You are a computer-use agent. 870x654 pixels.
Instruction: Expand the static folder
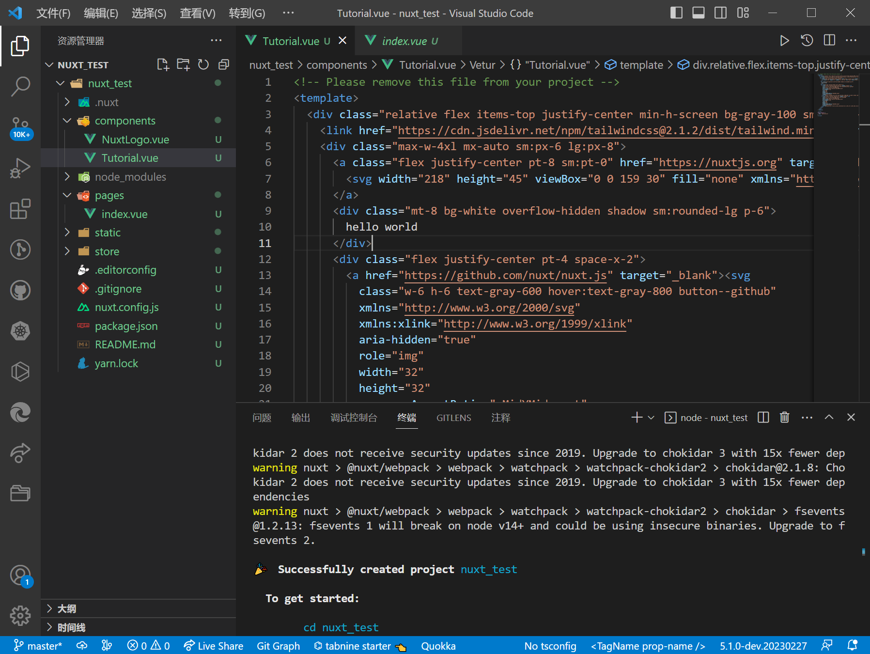(67, 233)
